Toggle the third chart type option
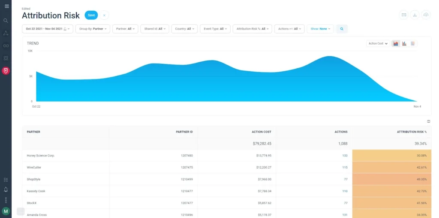Screen dimensions: 439x218 pyautogui.click(x=412, y=43)
